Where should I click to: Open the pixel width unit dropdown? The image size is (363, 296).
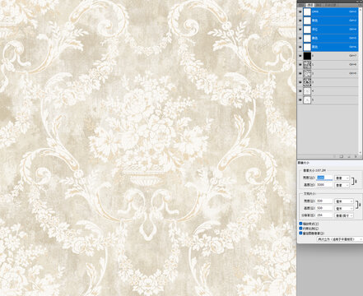pyautogui.click(x=342, y=178)
